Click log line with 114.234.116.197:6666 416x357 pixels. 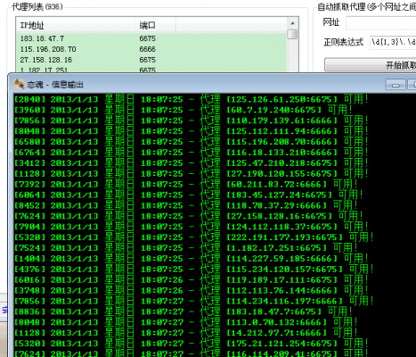click(x=194, y=301)
